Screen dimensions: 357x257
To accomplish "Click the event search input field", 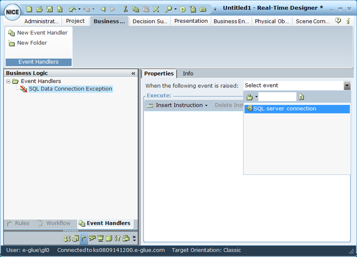I will 277,97.
